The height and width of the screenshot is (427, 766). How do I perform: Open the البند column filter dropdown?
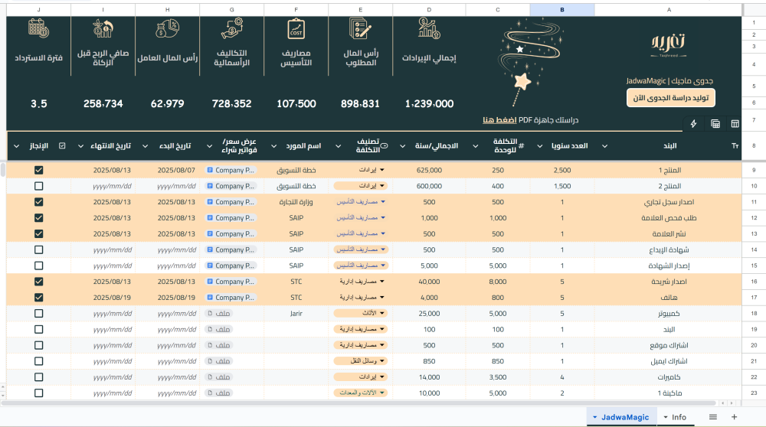(604, 145)
